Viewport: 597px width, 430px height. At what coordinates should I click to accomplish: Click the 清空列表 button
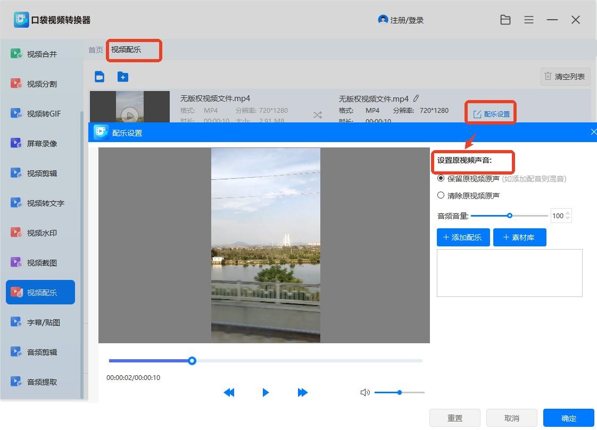pos(565,77)
